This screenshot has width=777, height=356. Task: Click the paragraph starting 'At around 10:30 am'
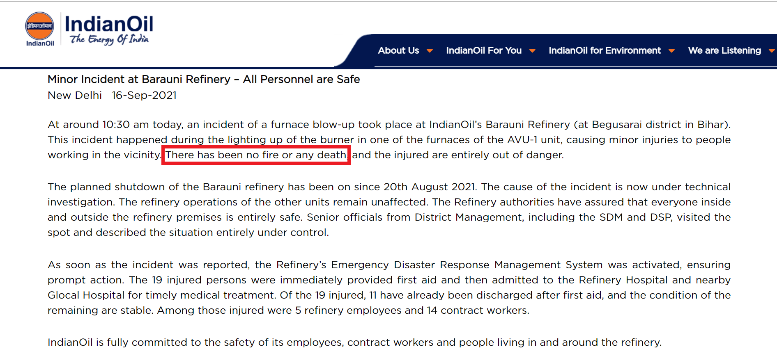(389, 139)
